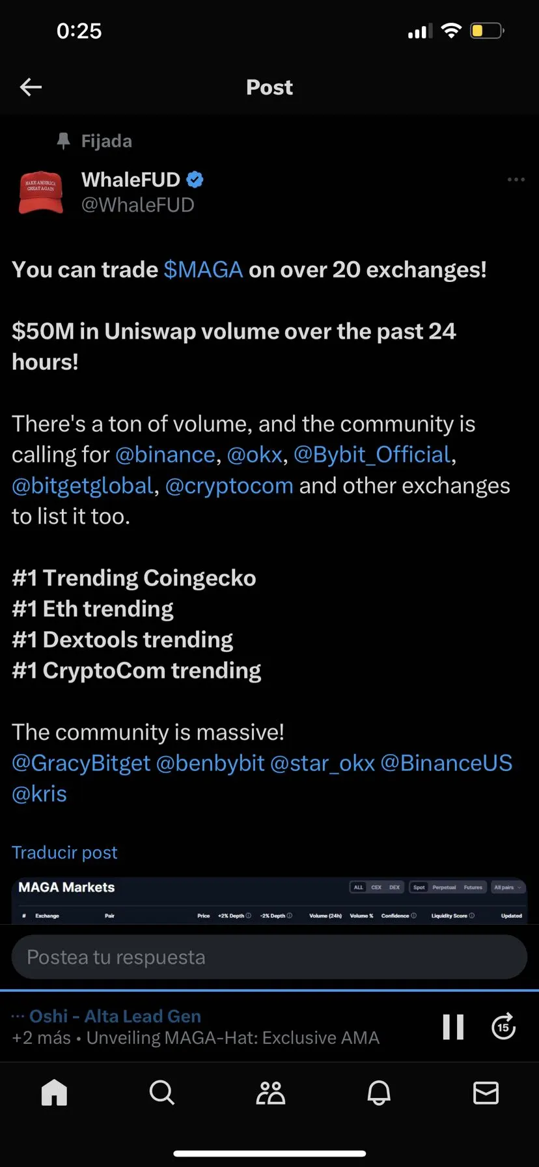Open the Communities people icon tab

click(270, 1093)
